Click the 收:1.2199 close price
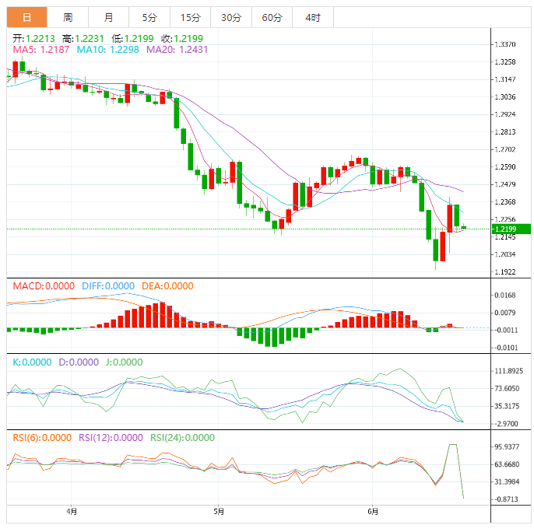This screenshot has height=532, width=534. (x=182, y=38)
